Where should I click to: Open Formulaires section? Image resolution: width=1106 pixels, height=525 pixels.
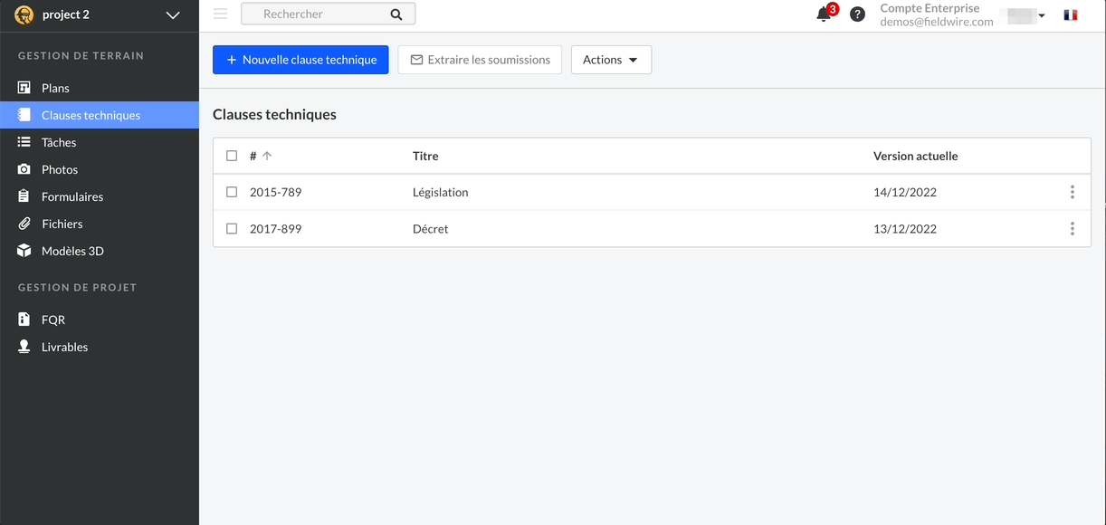click(100, 196)
